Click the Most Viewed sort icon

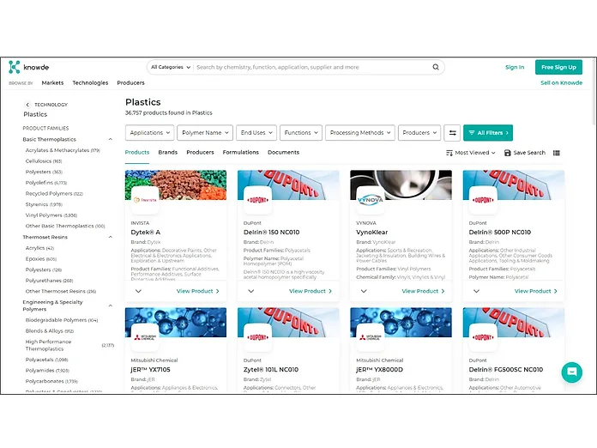[449, 153]
